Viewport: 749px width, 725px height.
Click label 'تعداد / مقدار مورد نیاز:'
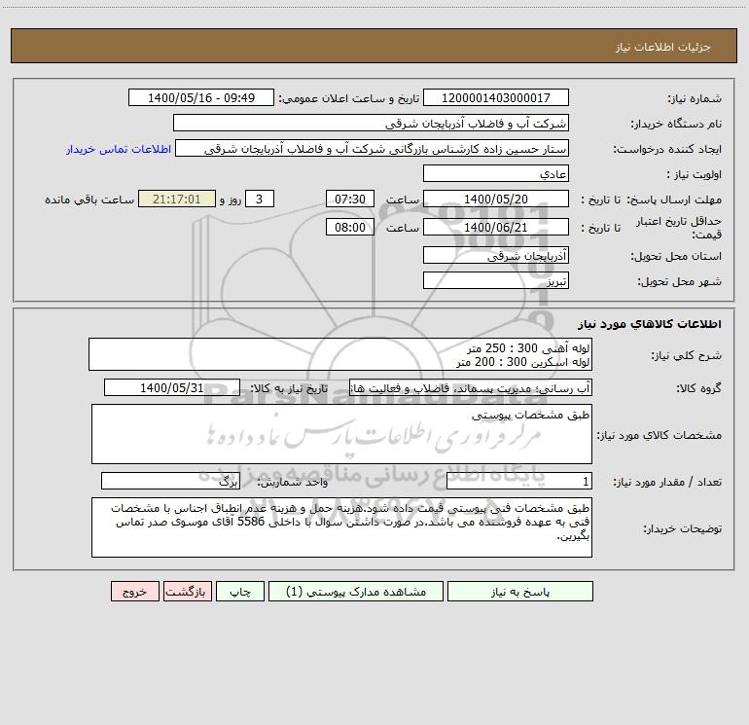click(667, 483)
